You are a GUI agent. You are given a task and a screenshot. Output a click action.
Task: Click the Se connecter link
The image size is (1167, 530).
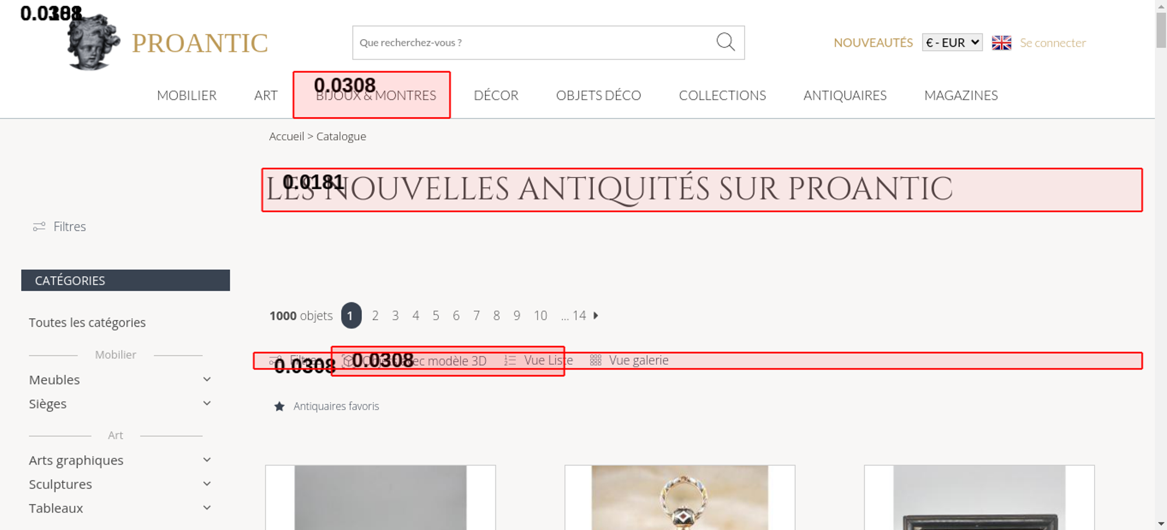click(1053, 43)
